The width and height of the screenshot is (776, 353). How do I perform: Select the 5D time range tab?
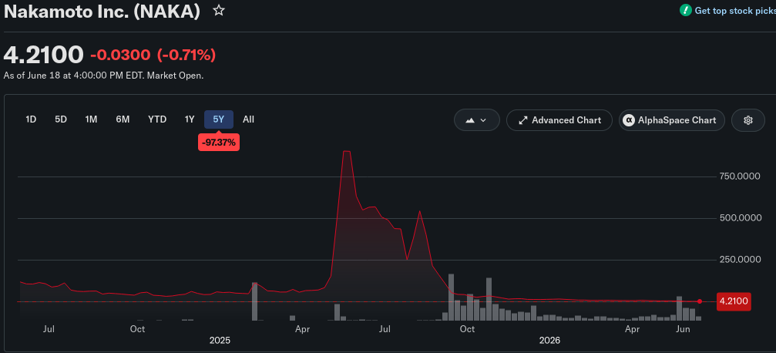click(x=61, y=119)
